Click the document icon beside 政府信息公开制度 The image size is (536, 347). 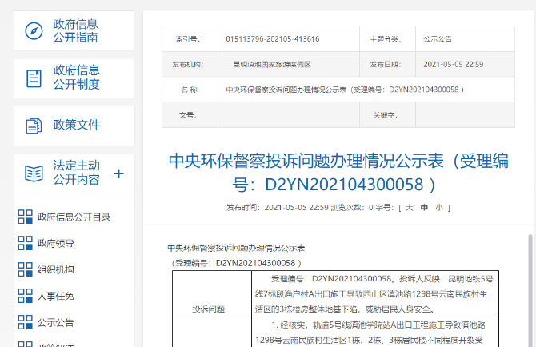(34, 78)
